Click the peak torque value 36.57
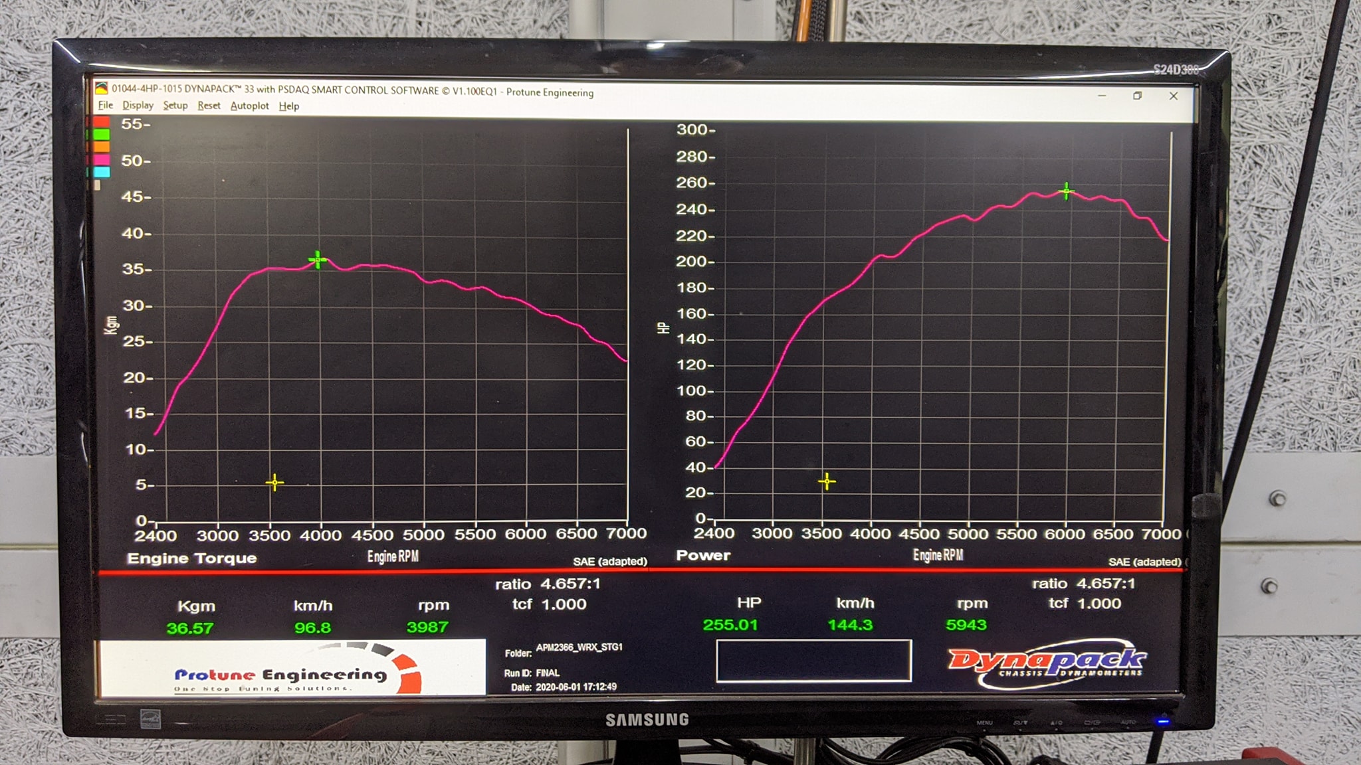The width and height of the screenshot is (1361, 765). [x=190, y=628]
